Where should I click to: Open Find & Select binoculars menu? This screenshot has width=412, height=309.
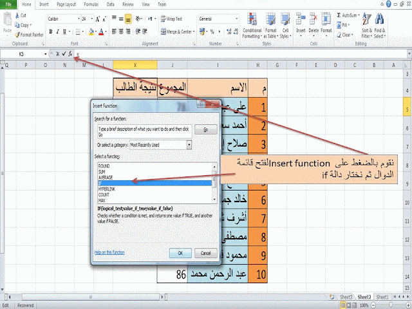pyautogui.click(x=380, y=26)
